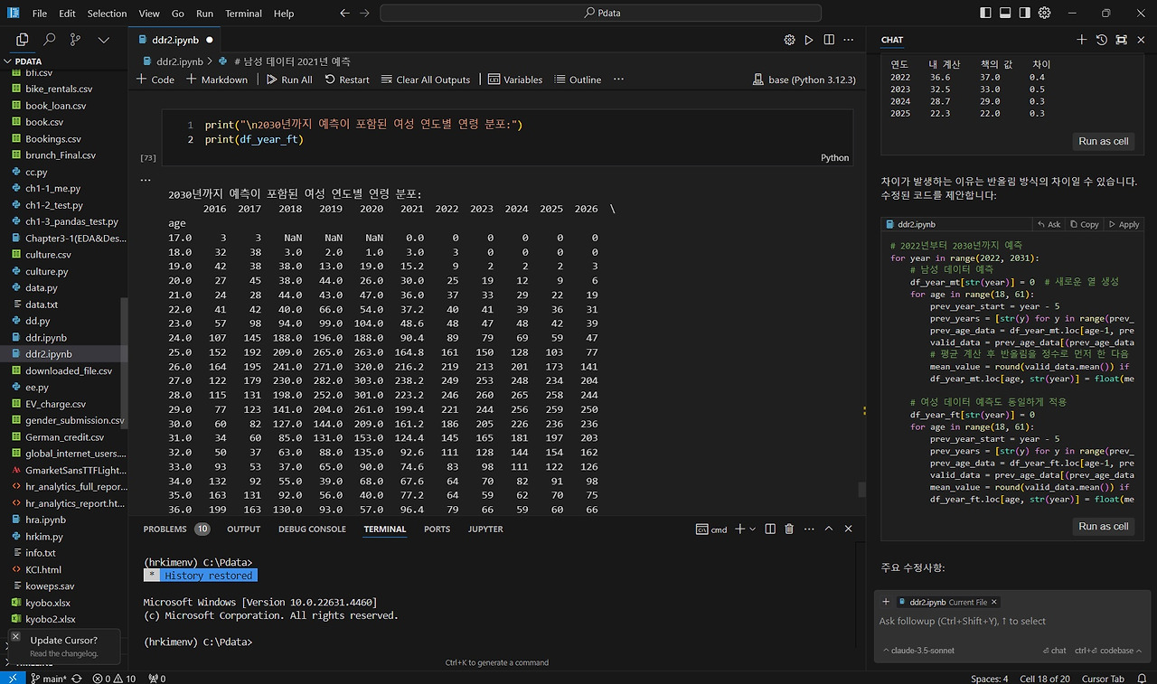
Task: Click Run All in notebook toolbar
Action: coord(288,80)
